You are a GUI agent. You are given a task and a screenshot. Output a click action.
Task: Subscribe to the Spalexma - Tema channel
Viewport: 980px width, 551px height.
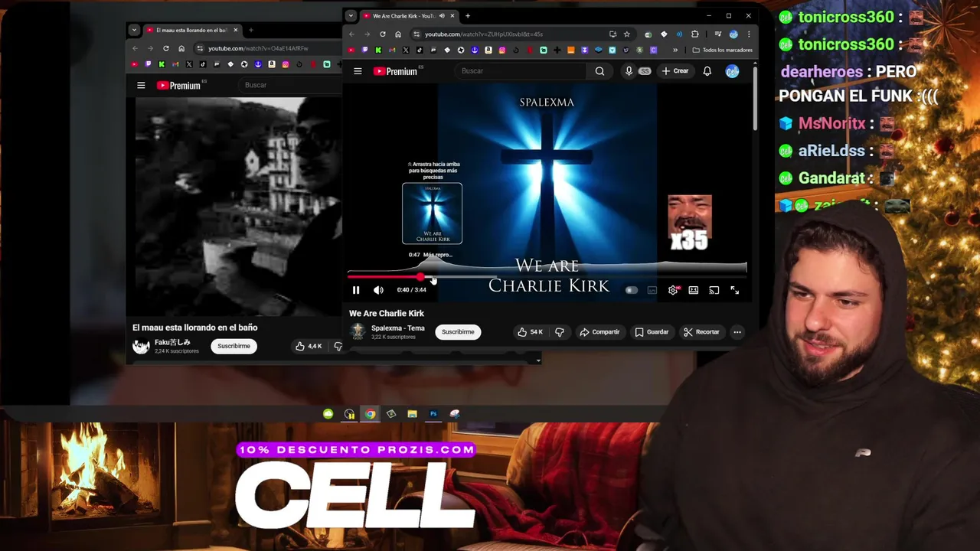click(x=458, y=332)
